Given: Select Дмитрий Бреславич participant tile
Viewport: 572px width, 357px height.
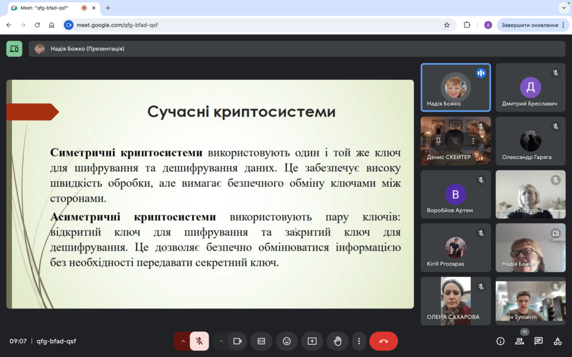Looking at the screenshot, I should 531,88.
